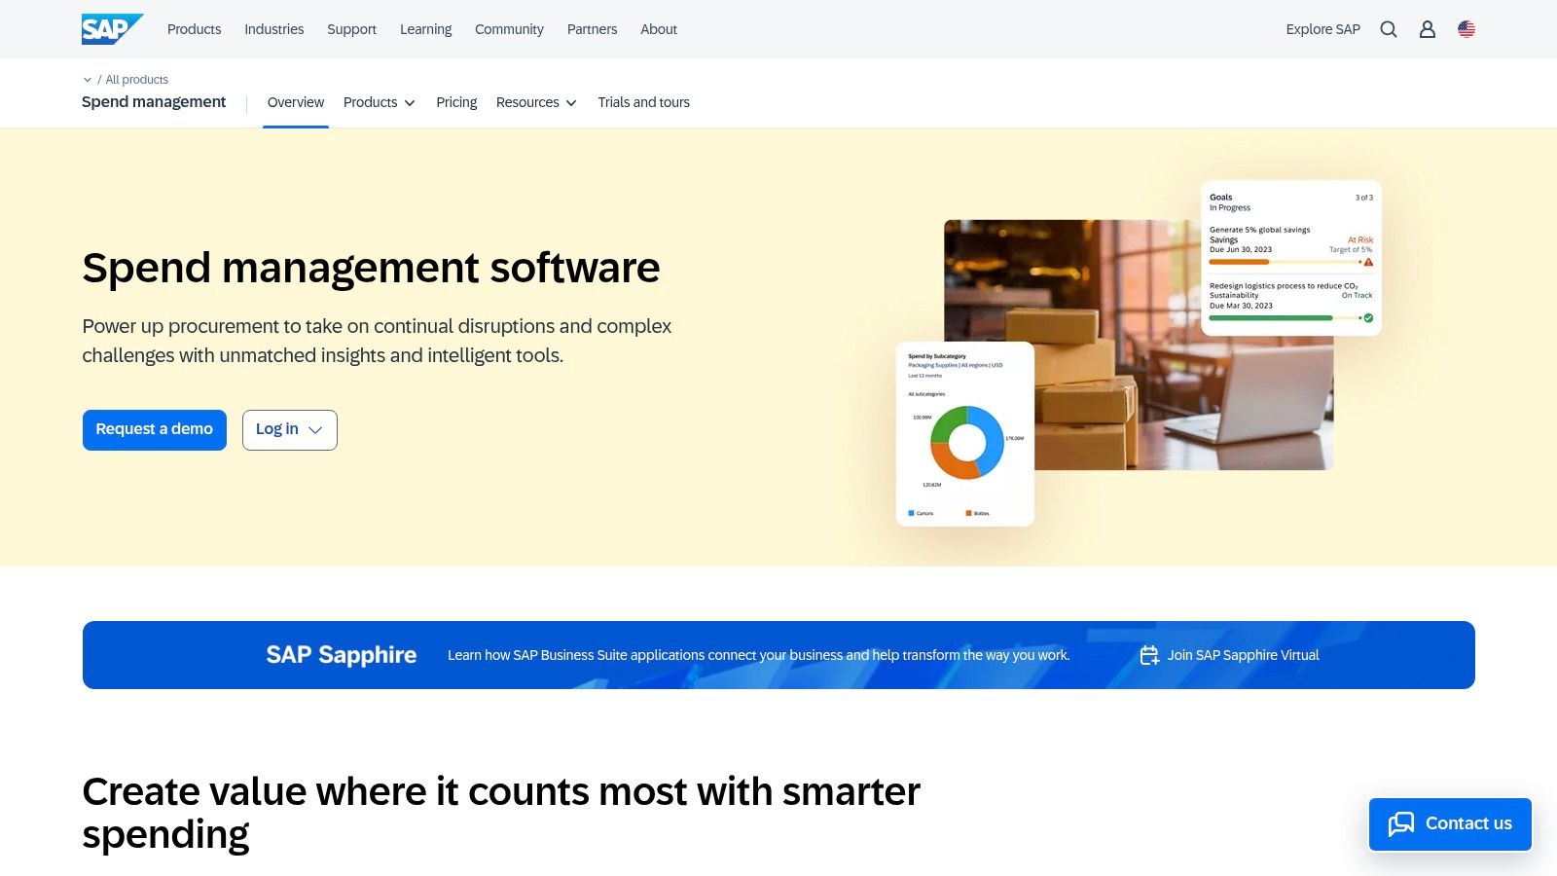Click Explore SAP link
The image size is (1557, 876).
click(1323, 29)
